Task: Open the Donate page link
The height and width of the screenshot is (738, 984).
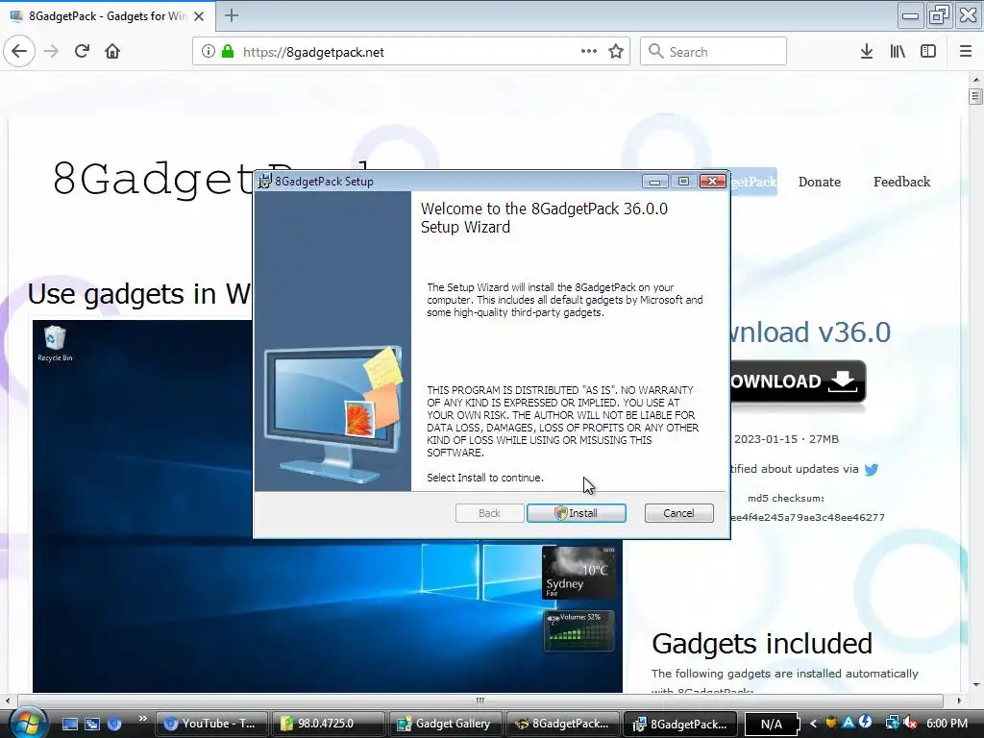Action: (819, 182)
